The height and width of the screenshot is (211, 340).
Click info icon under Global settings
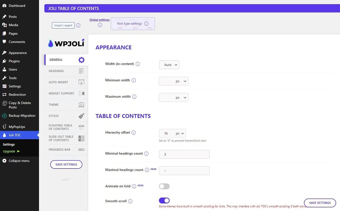[x=100, y=25]
